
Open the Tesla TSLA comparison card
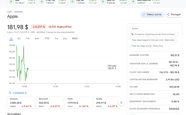click(x=78, y=103)
